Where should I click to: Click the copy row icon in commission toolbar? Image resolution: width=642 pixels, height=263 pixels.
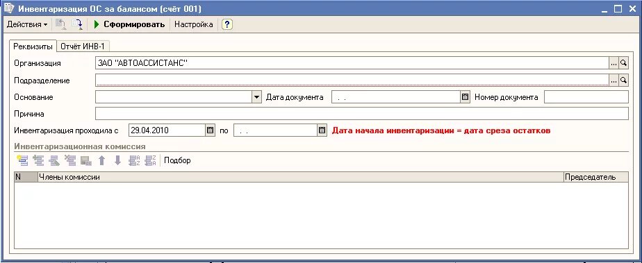(x=39, y=161)
